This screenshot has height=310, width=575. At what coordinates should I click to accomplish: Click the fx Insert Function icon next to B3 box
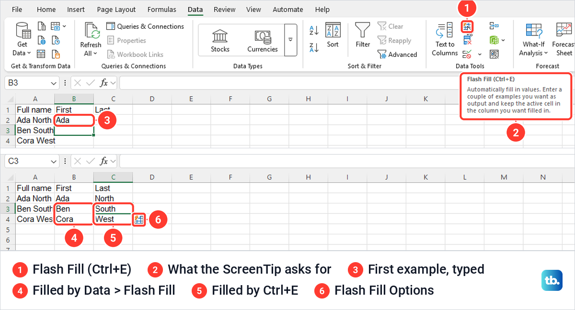(x=104, y=83)
